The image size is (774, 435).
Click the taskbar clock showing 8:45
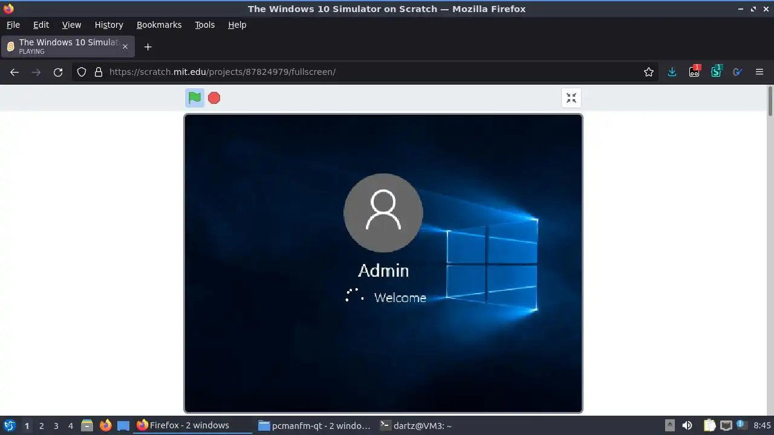[x=762, y=425]
